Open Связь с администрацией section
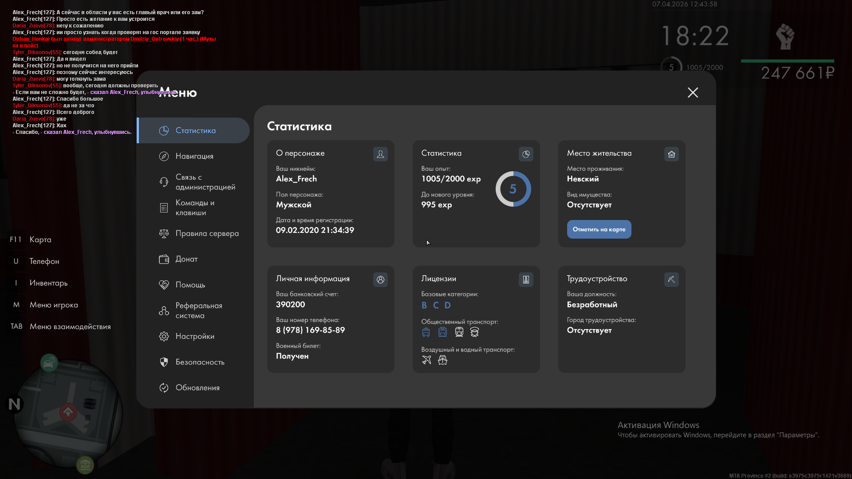852x479 pixels. 205,182
